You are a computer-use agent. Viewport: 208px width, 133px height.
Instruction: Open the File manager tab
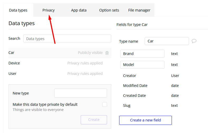tap(139, 10)
